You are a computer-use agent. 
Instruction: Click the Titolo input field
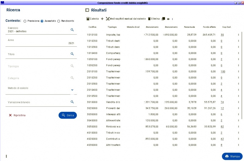click(41, 54)
